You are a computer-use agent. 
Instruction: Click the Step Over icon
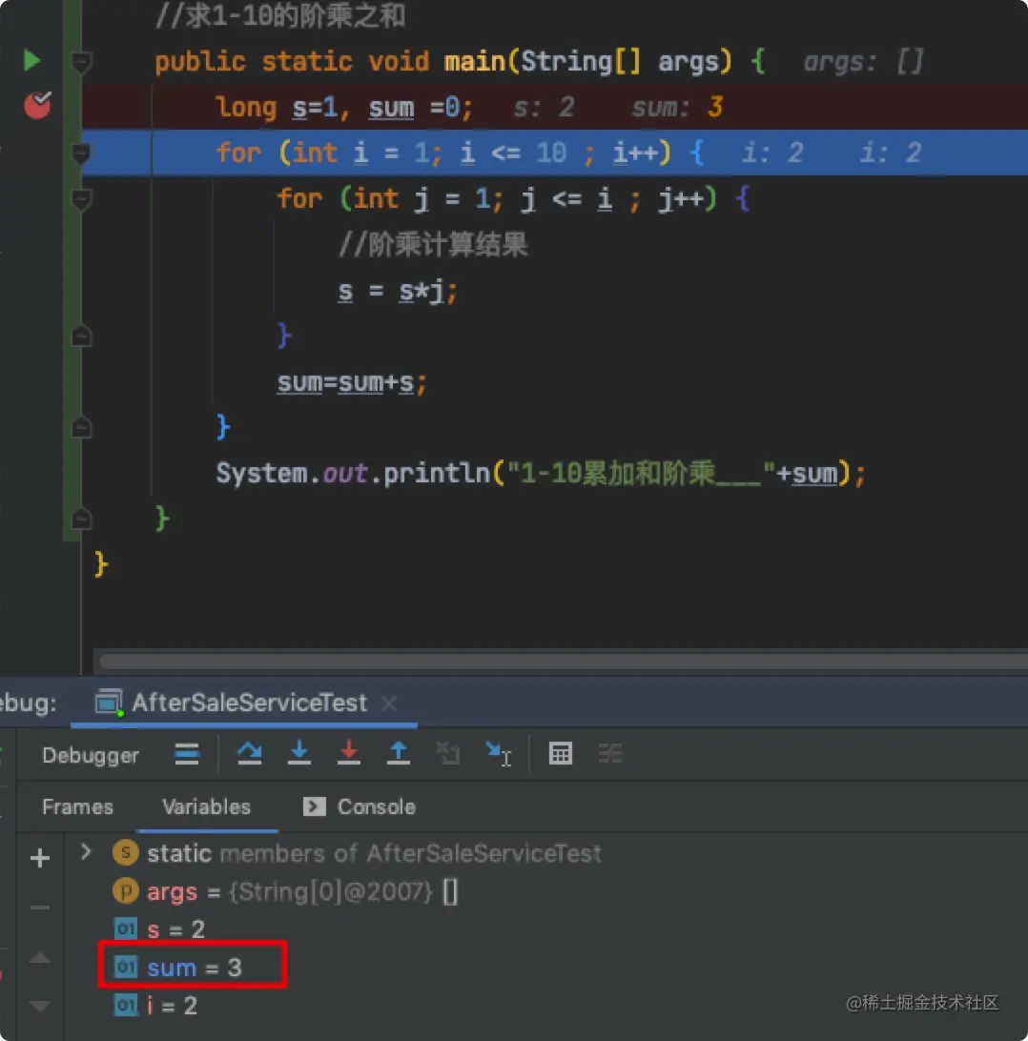point(250,753)
